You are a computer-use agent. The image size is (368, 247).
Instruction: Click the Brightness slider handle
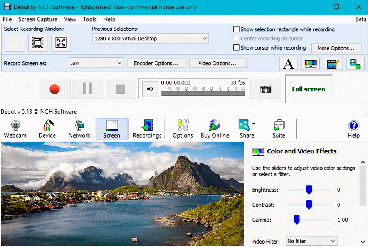tap(309, 190)
